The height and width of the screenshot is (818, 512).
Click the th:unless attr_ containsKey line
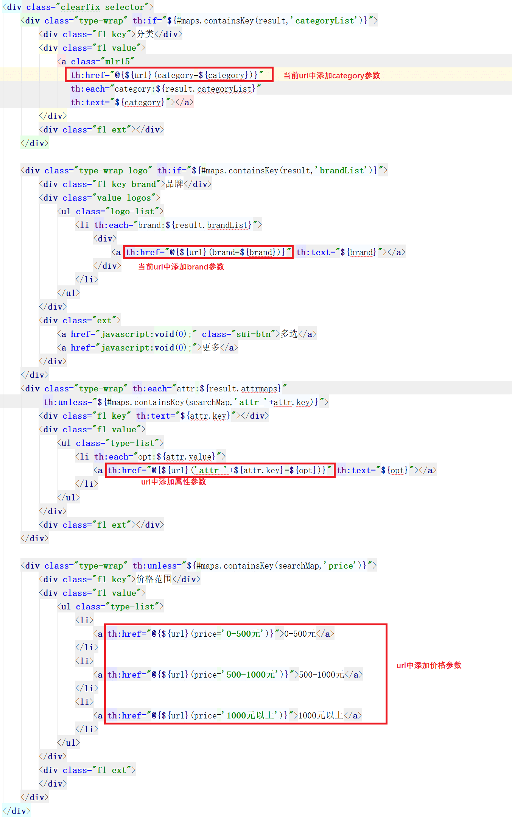tap(185, 402)
